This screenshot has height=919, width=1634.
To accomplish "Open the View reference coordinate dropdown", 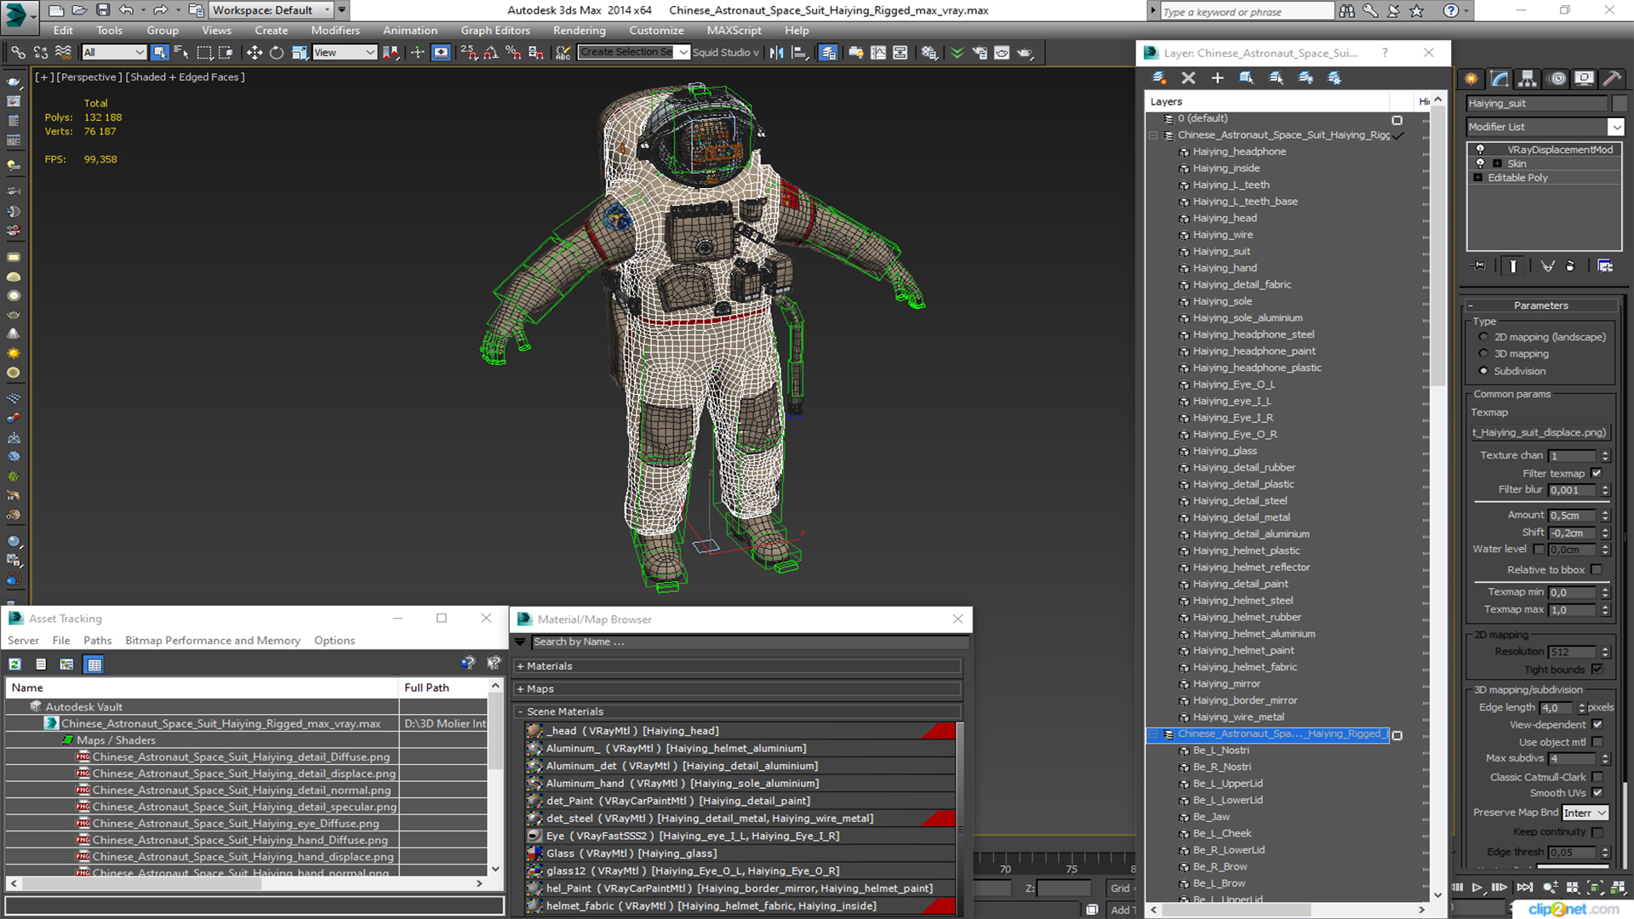I will [x=345, y=53].
